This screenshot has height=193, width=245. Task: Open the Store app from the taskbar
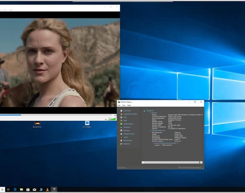pyautogui.click(x=28, y=189)
